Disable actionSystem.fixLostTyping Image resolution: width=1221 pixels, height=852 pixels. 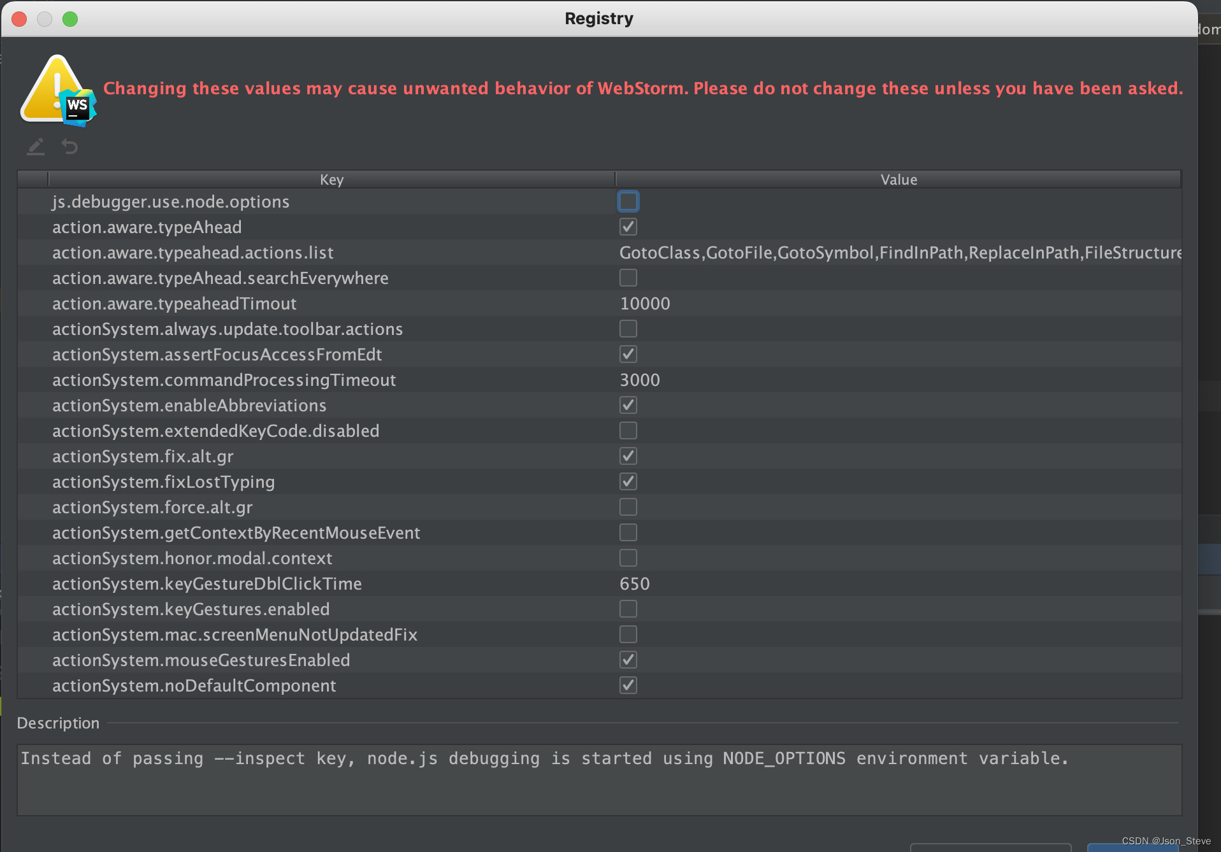[x=628, y=481]
